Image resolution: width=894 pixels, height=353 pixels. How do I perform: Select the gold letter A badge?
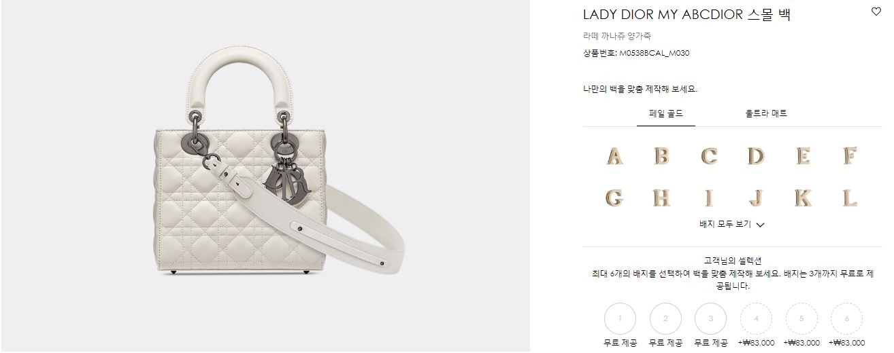pos(614,156)
